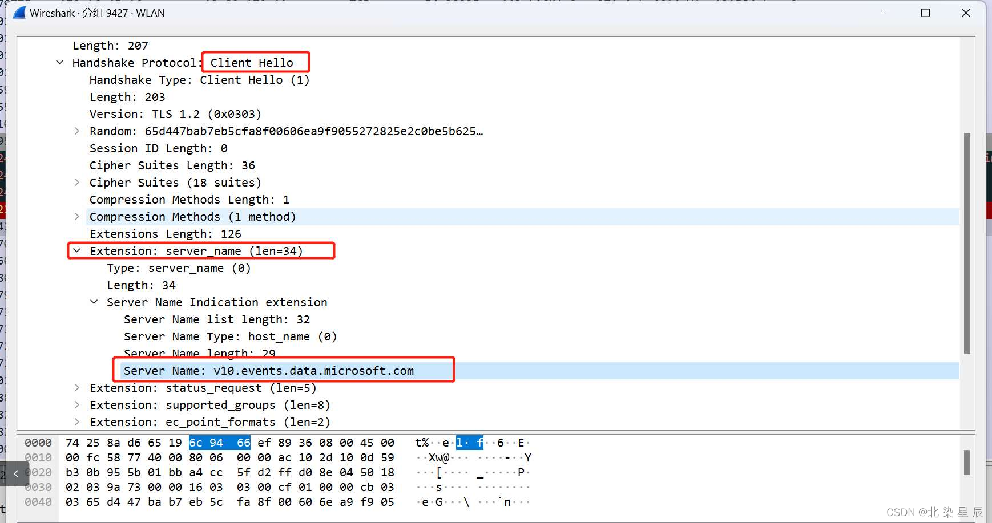Image resolution: width=992 pixels, height=523 pixels.
Task: Click the hex dump pane scrollbar
Action: 967,463
